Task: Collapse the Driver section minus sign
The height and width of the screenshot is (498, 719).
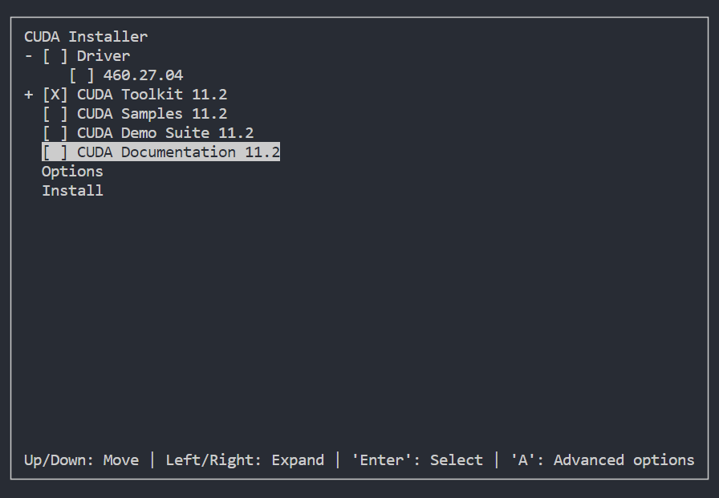Action: click(x=29, y=56)
